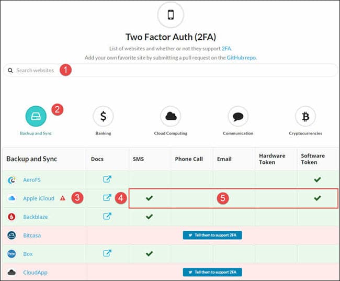Open Apple iCloud docs external link icon
The image size is (340, 281).
click(107, 197)
